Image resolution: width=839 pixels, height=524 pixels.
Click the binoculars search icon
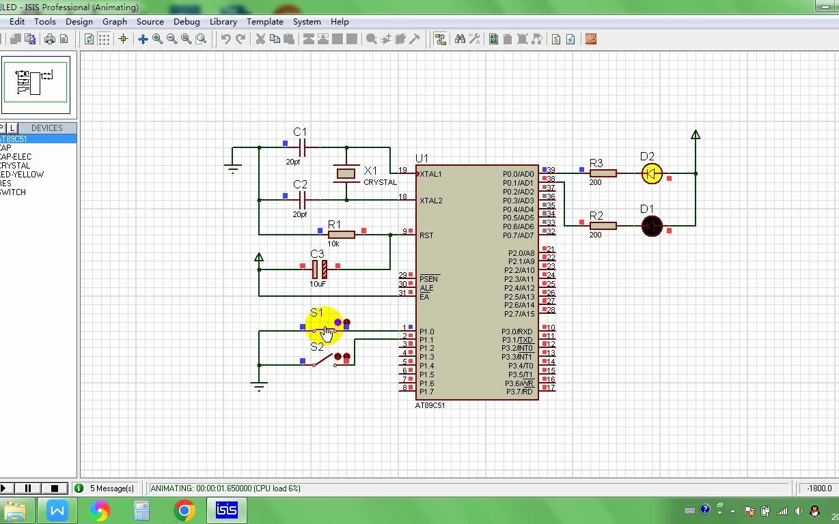tap(460, 39)
